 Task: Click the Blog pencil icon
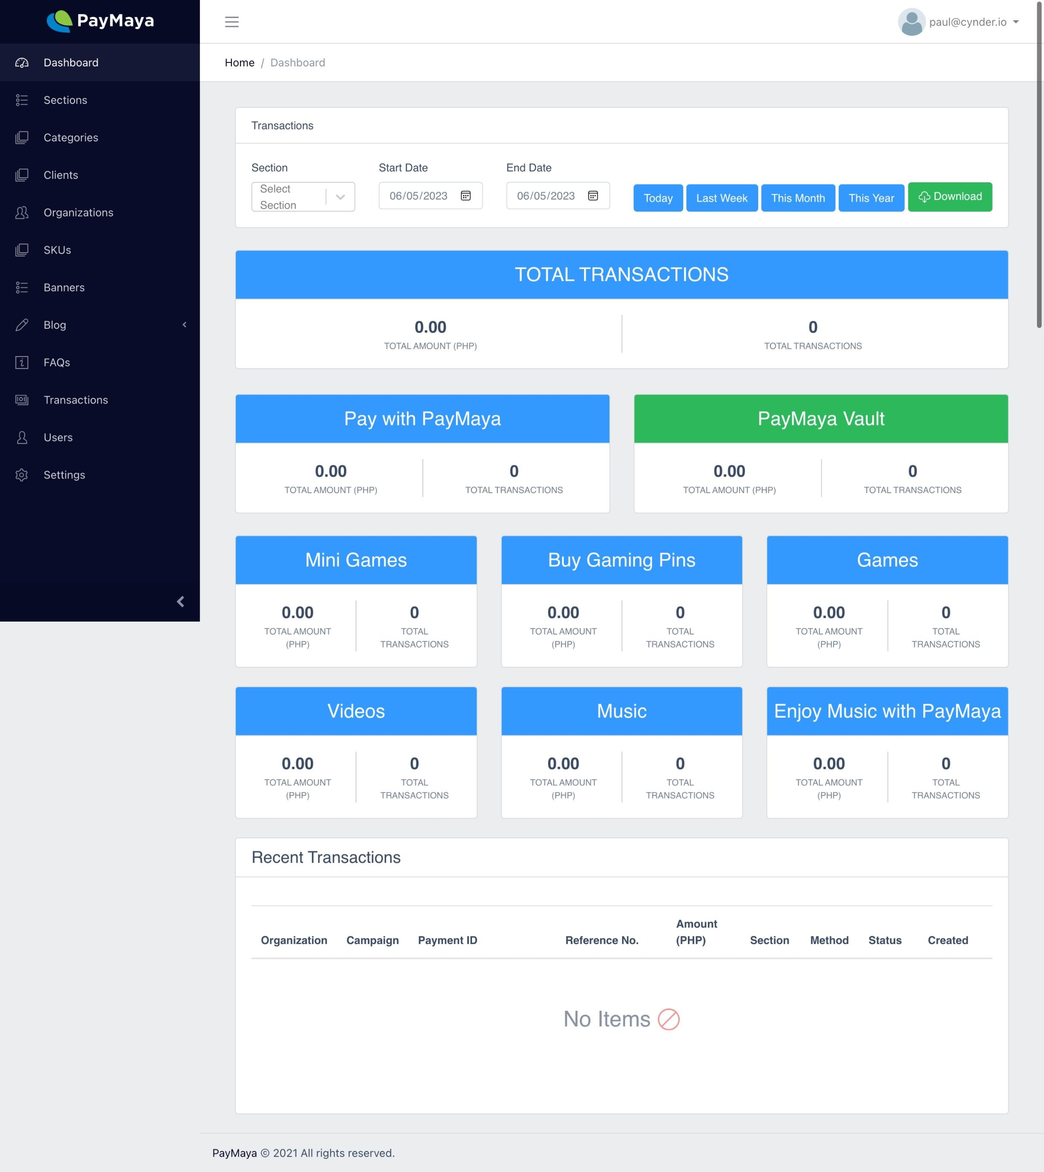(x=22, y=325)
